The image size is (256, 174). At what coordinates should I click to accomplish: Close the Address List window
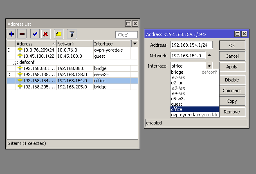[135, 24]
